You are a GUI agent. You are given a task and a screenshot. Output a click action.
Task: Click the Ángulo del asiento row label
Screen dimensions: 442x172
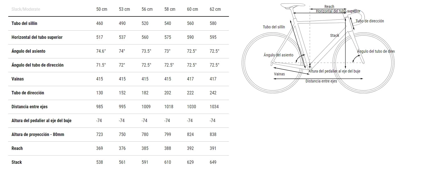click(x=28, y=51)
